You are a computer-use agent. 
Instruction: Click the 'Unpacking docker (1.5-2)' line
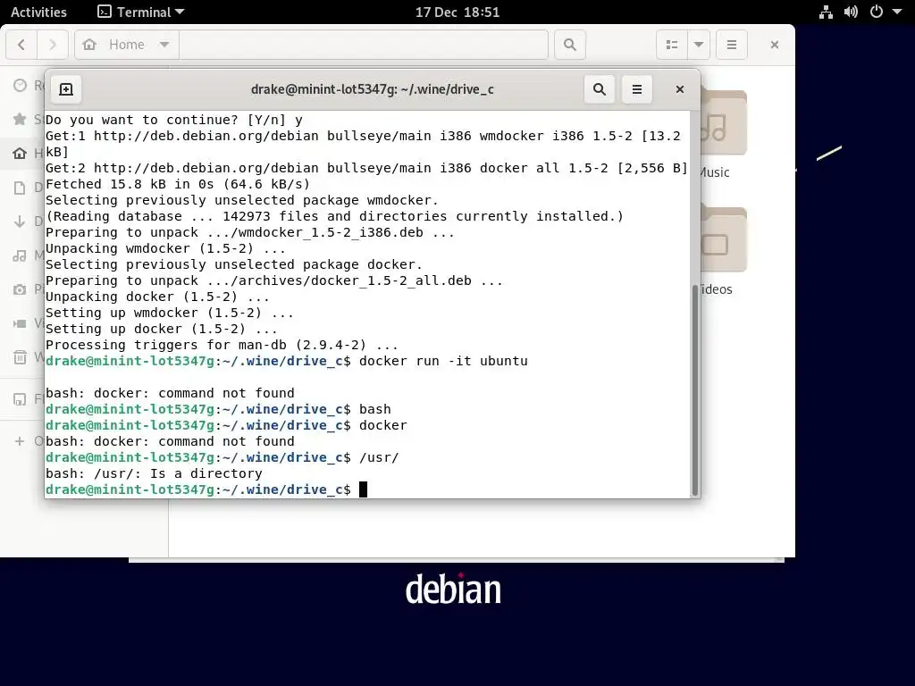click(157, 297)
